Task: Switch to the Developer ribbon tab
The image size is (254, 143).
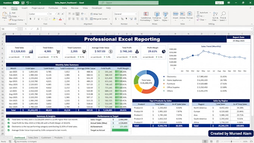Action: pyautogui.click(x=97, y=8)
